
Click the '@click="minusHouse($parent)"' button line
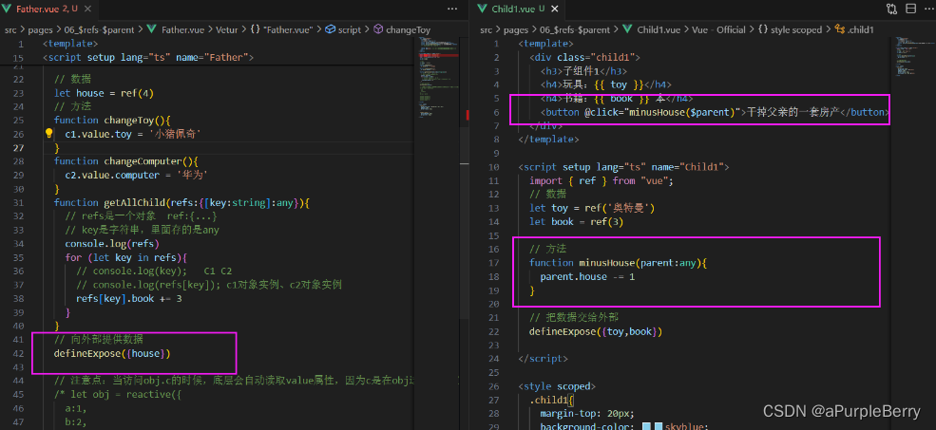pos(716,112)
